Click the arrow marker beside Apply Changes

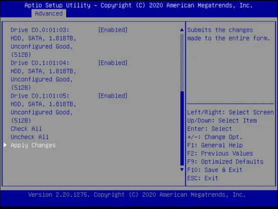point(6,145)
